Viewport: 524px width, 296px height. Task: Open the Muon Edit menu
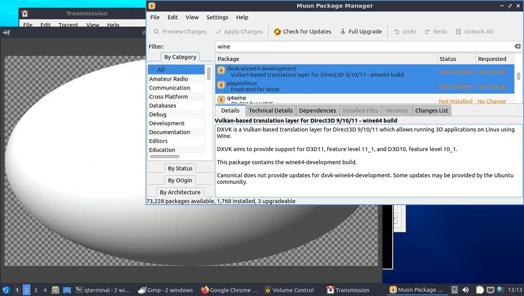click(x=173, y=17)
